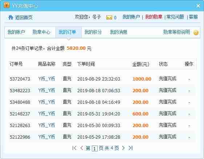The height and width of the screenshot is (159, 204).
Task: Click 充值完成 status for order 53720473
Action: [x=167, y=78]
